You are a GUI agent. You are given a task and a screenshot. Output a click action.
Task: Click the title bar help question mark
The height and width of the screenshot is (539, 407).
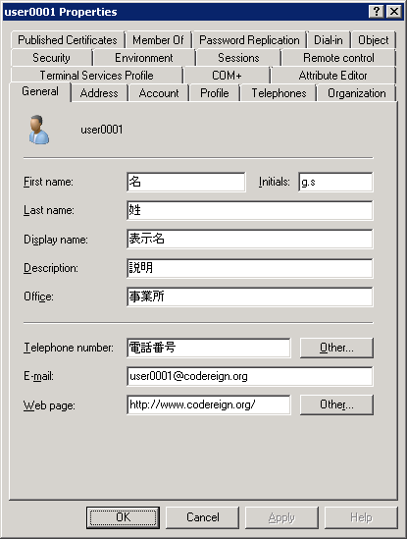376,12
